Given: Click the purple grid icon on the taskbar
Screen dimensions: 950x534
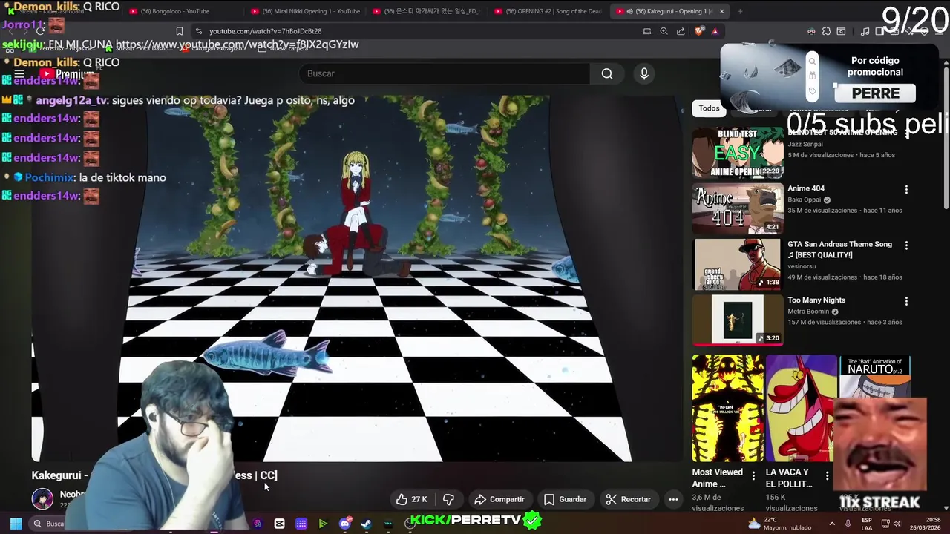Looking at the screenshot, I should pos(301,524).
